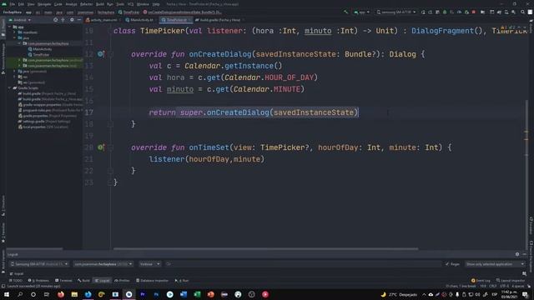Toggle the Regex checkbox in Logcat
Viewport: 534px width, 300px height.
tap(447, 264)
